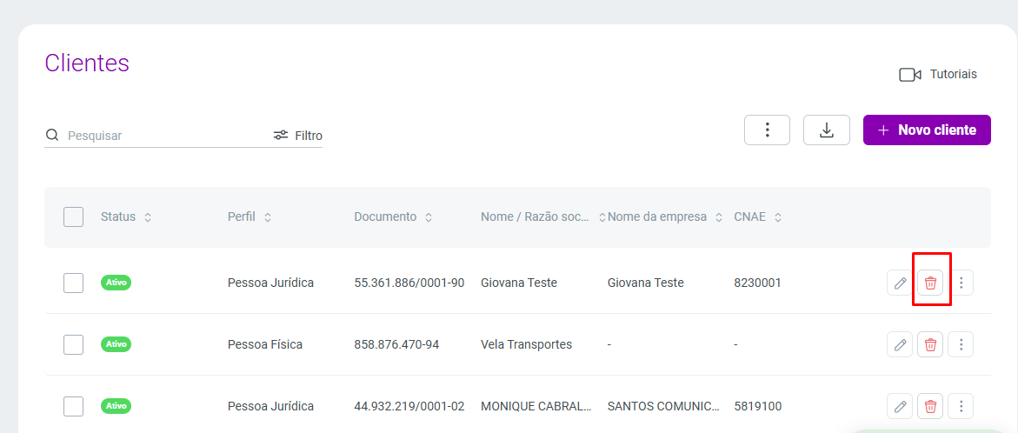
Task: Click the search magnifier icon
Action: click(52, 136)
